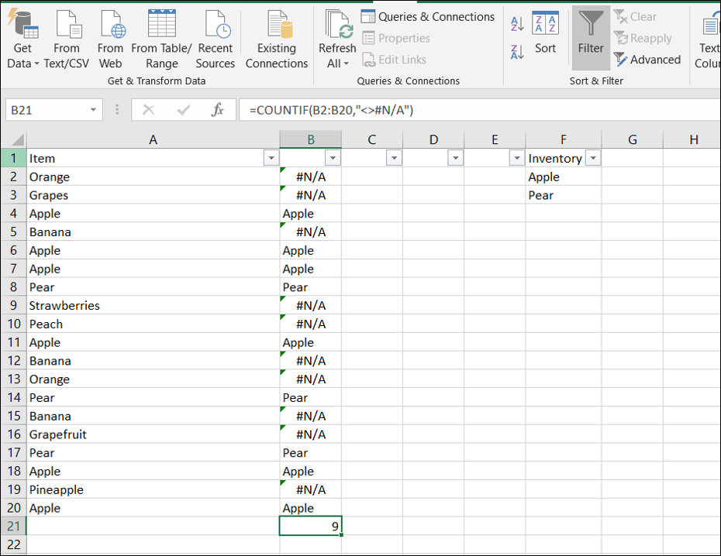Open the Get Data menu
Image resolution: width=721 pixels, height=556 pixels.
click(x=22, y=39)
